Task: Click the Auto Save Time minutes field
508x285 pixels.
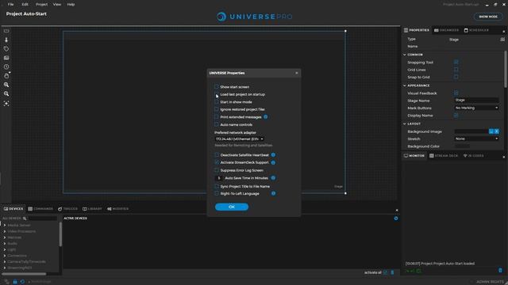Action: point(219,178)
